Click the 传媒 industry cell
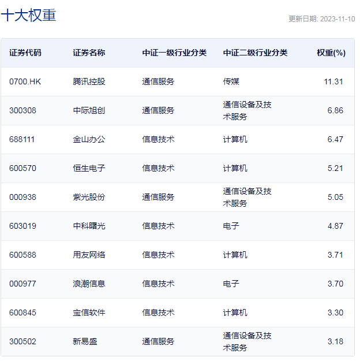The width and height of the screenshot is (360, 361). point(231,81)
